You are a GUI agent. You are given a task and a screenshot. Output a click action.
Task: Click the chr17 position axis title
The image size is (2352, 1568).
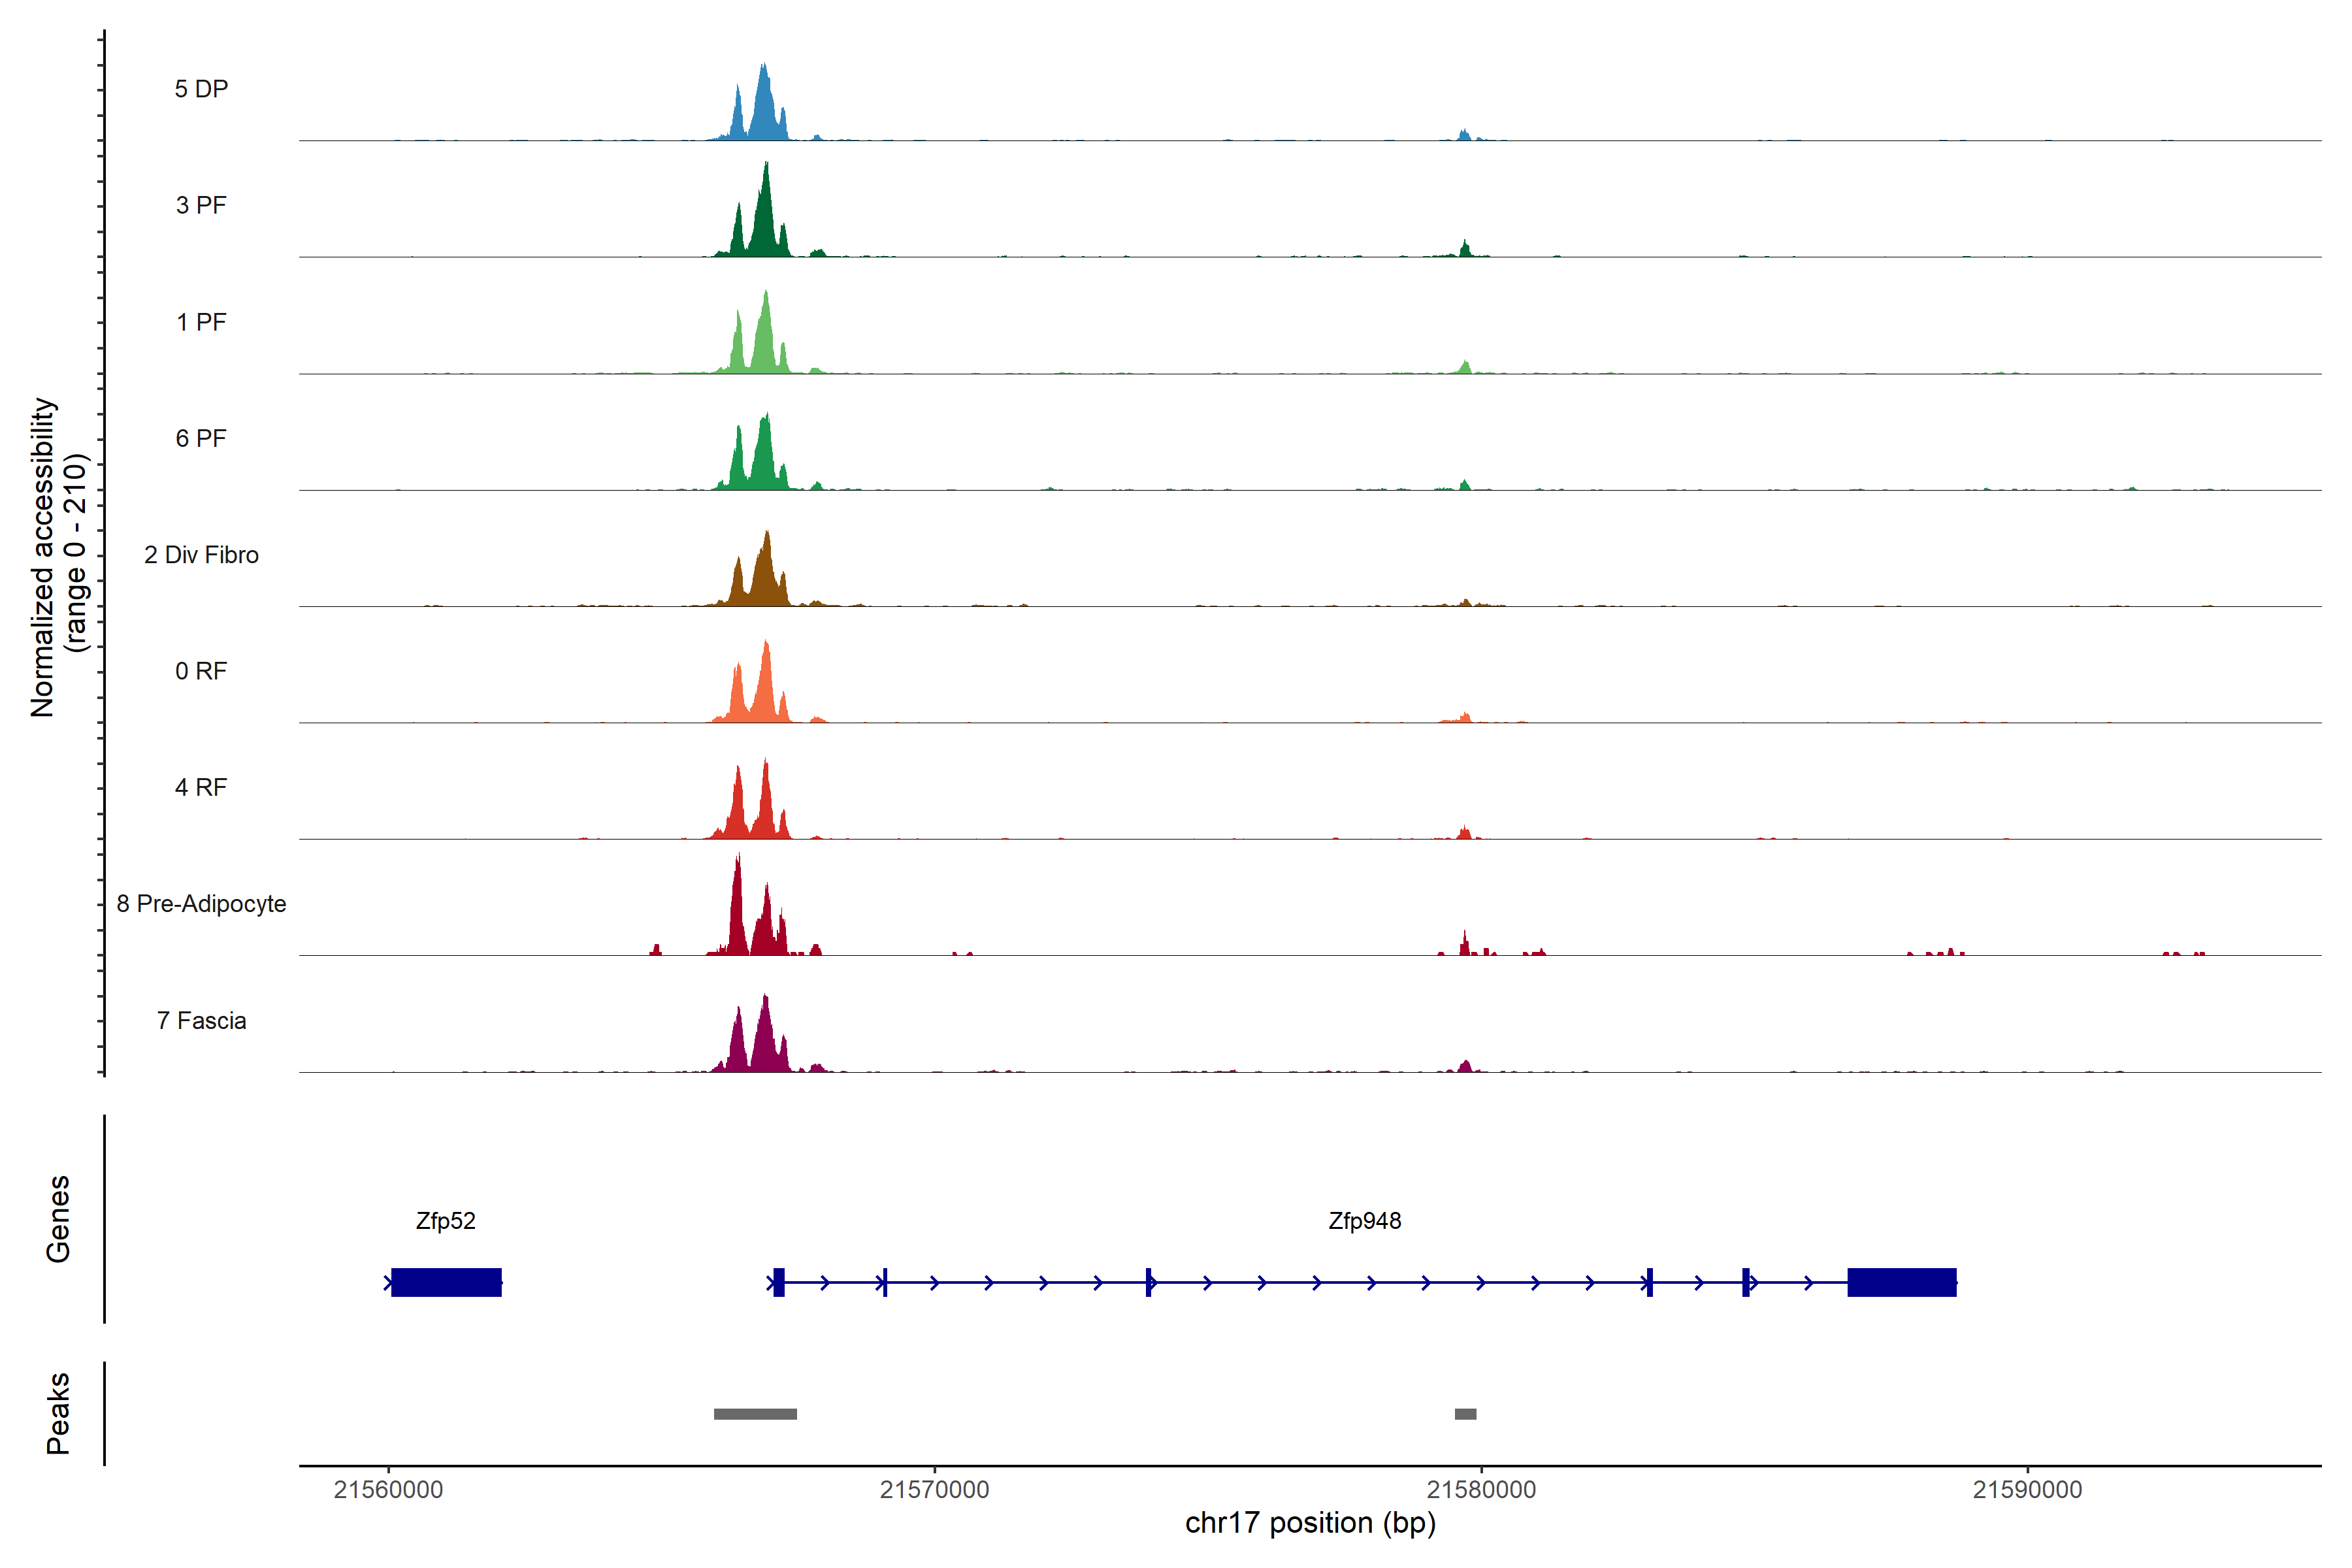pos(1310,1523)
